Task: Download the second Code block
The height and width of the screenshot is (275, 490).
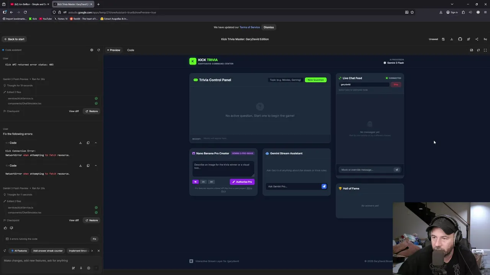Action: pyautogui.click(x=80, y=166)
